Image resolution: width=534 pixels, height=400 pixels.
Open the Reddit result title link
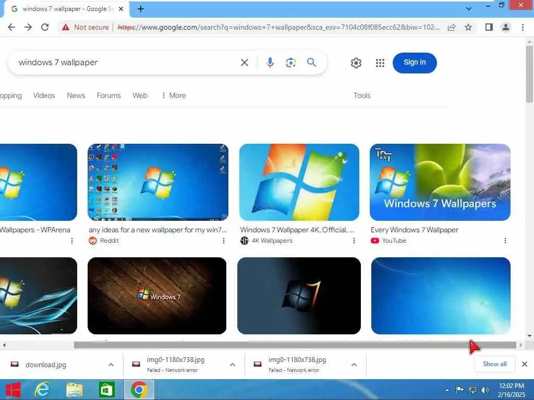(x=157, y=230)
